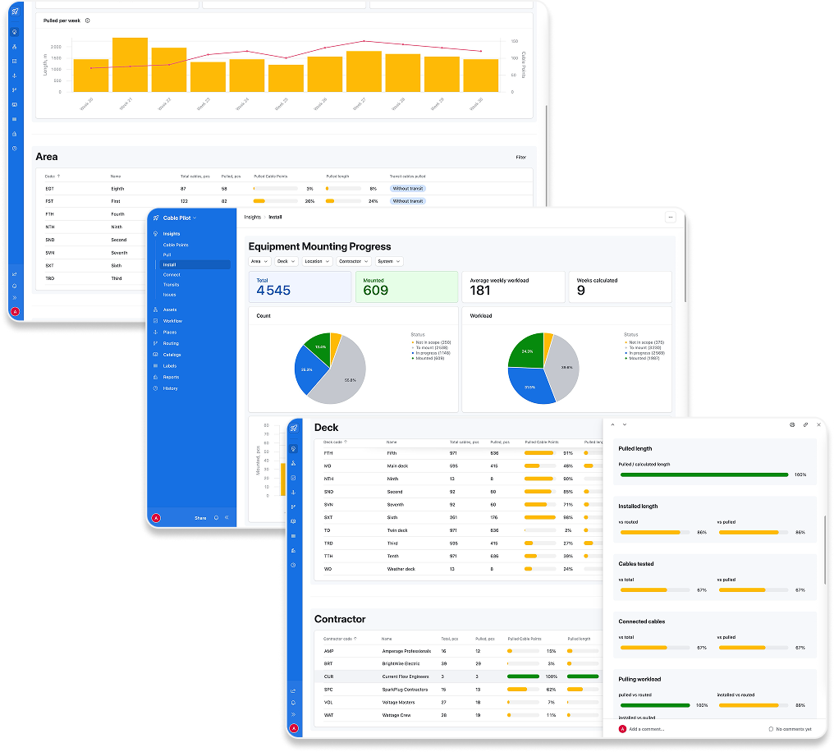Open the System filter dropdown
This screenshot has height=752, width=834.
388,261
